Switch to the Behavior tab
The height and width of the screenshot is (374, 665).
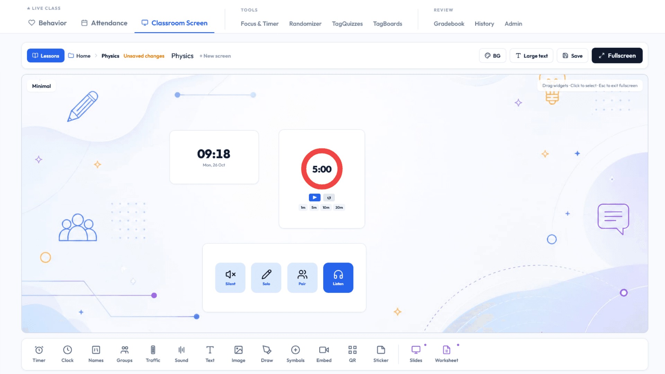point(47,23)
